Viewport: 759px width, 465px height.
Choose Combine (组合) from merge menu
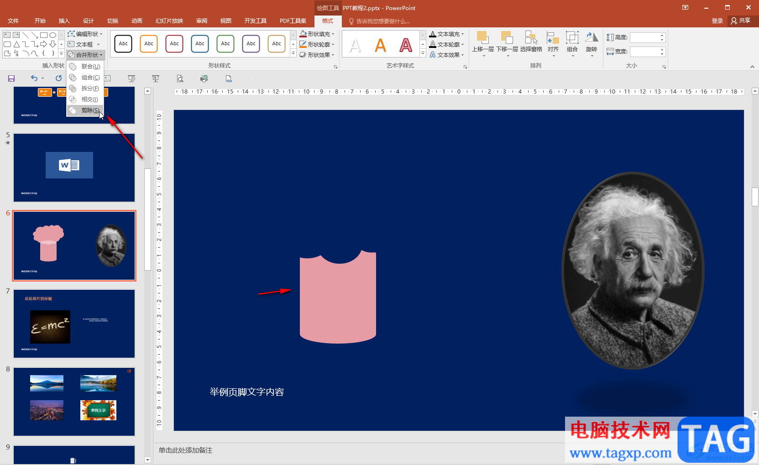coord(85,78)
